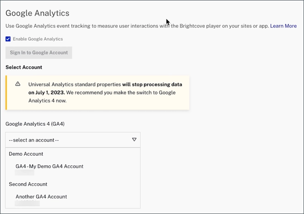Image resolution: width=304 pixels, height=214 pixels.
Task: Click the Universal Analytics warning message text
Action: (105, 93)
